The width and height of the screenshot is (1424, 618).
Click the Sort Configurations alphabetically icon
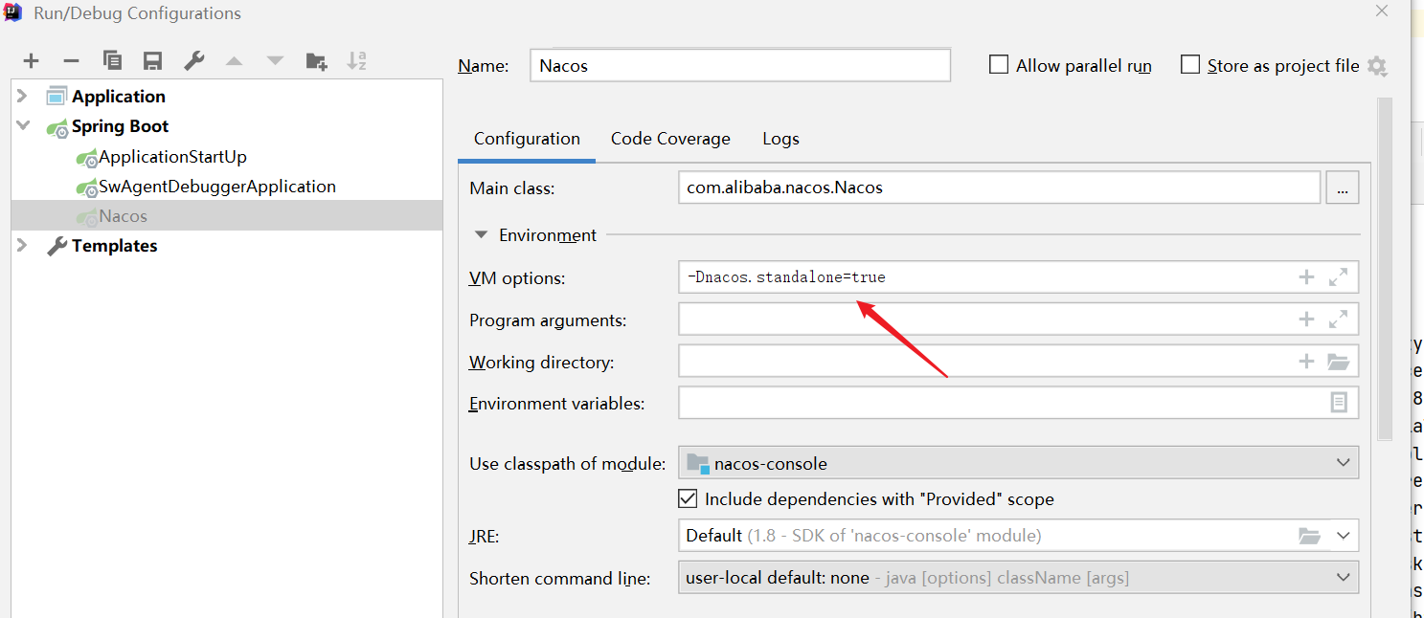[356, 61]
